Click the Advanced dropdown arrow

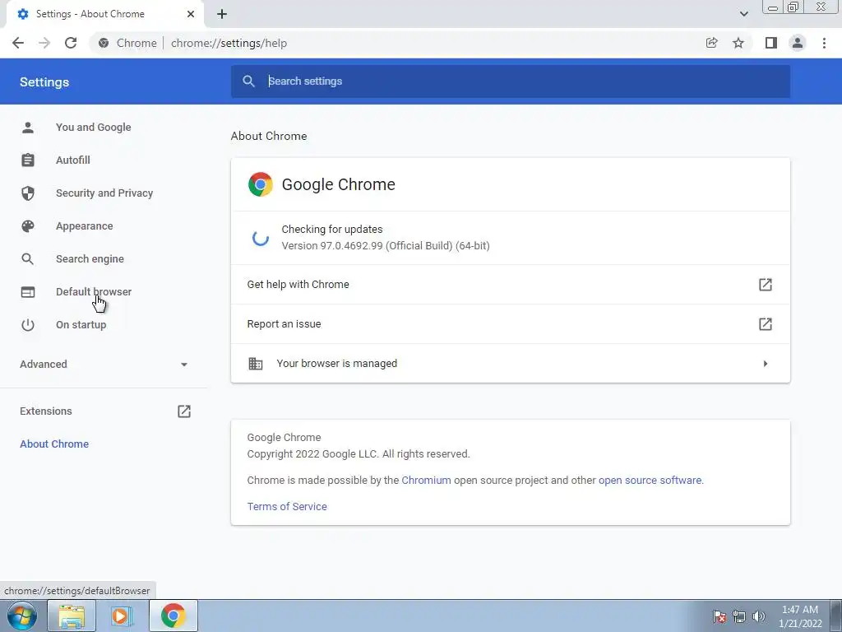pos(184,365)
